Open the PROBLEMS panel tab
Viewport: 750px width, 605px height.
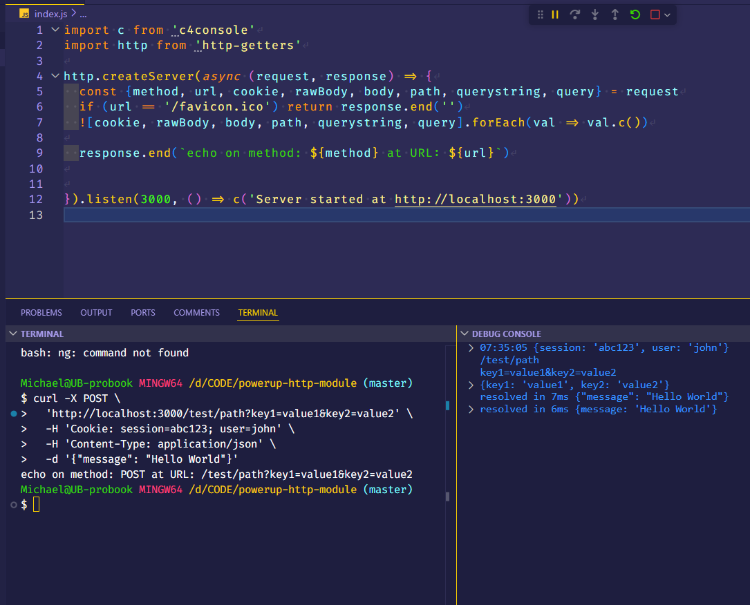pyautogui.click(x=41, y=313)
